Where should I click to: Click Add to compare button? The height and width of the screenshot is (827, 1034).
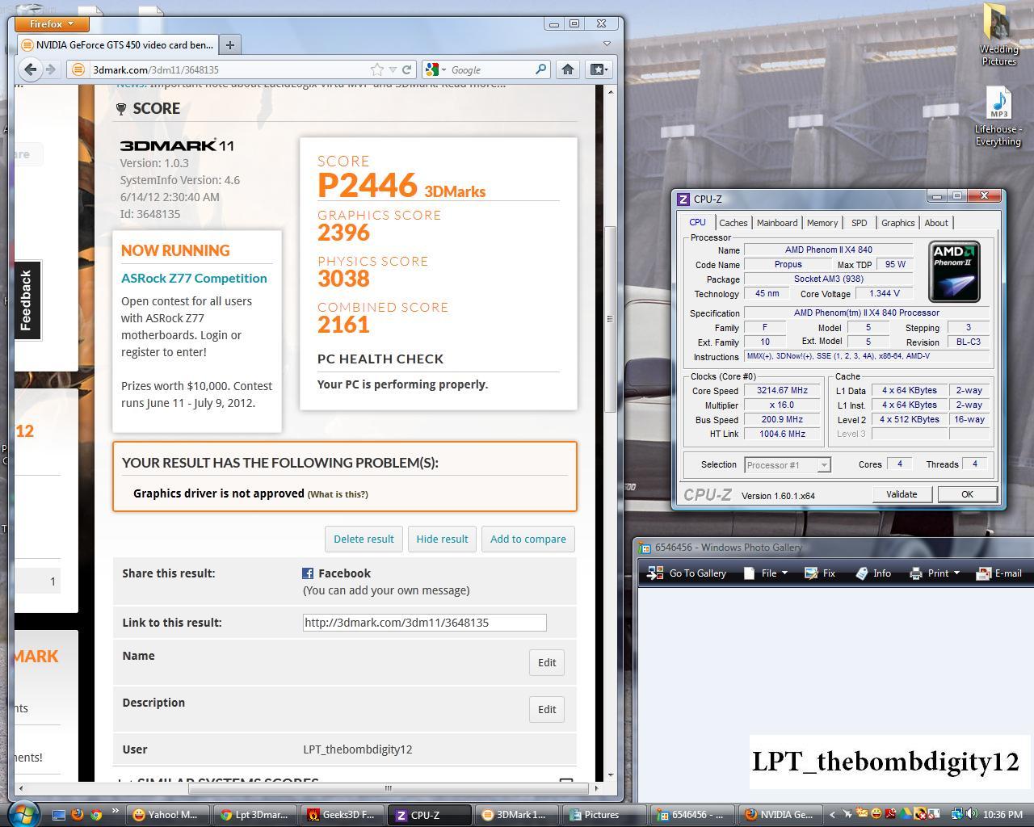[528, 539]
